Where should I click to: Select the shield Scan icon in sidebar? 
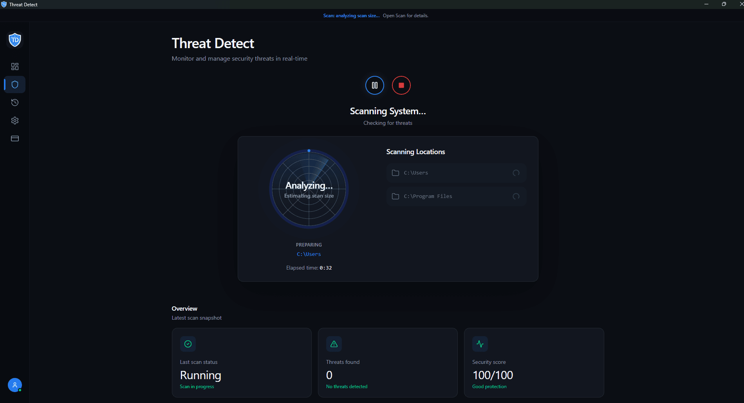pos(15,85)
